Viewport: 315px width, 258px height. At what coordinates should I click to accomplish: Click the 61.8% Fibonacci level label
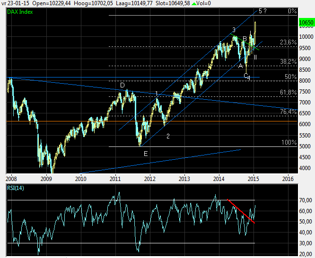pos(288,93)
